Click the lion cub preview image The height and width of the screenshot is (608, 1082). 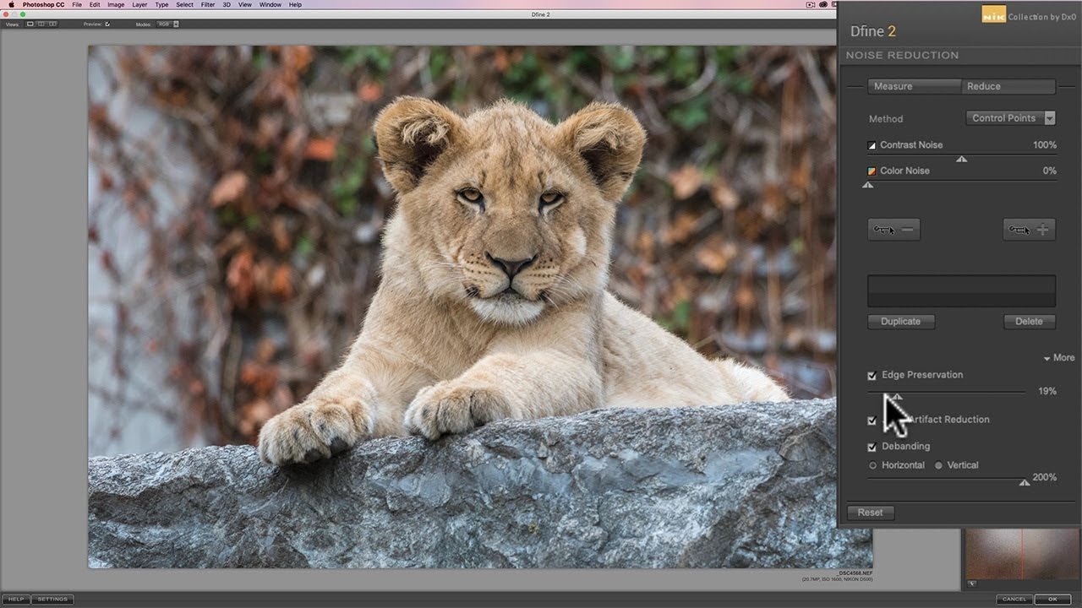coord(480,307)
